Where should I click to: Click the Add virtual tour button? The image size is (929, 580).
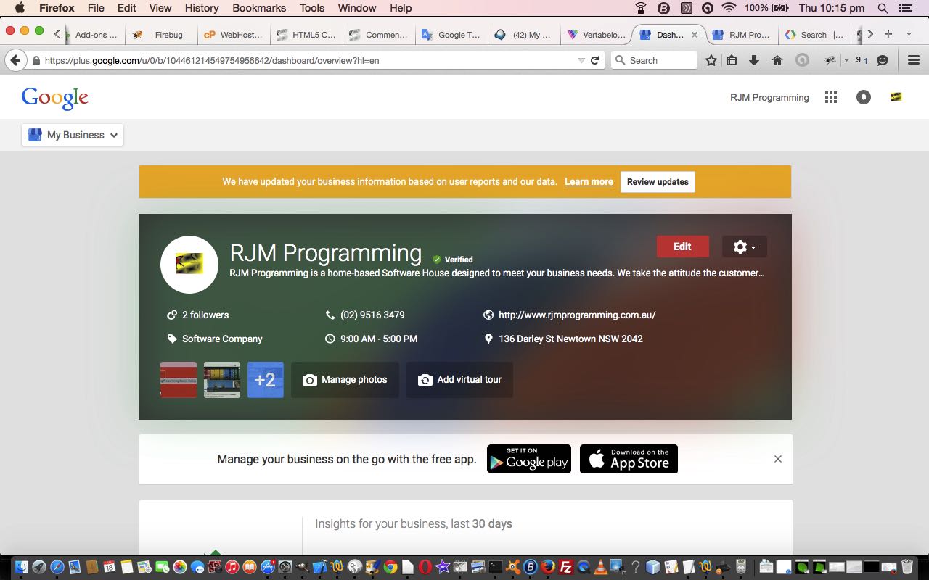[459, 380]
